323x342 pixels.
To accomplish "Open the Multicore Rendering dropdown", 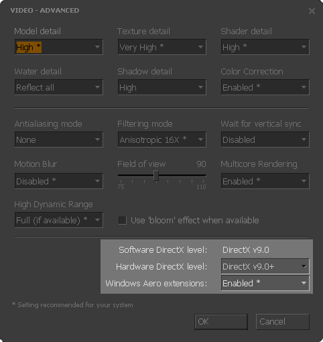I will coord(265,181).
